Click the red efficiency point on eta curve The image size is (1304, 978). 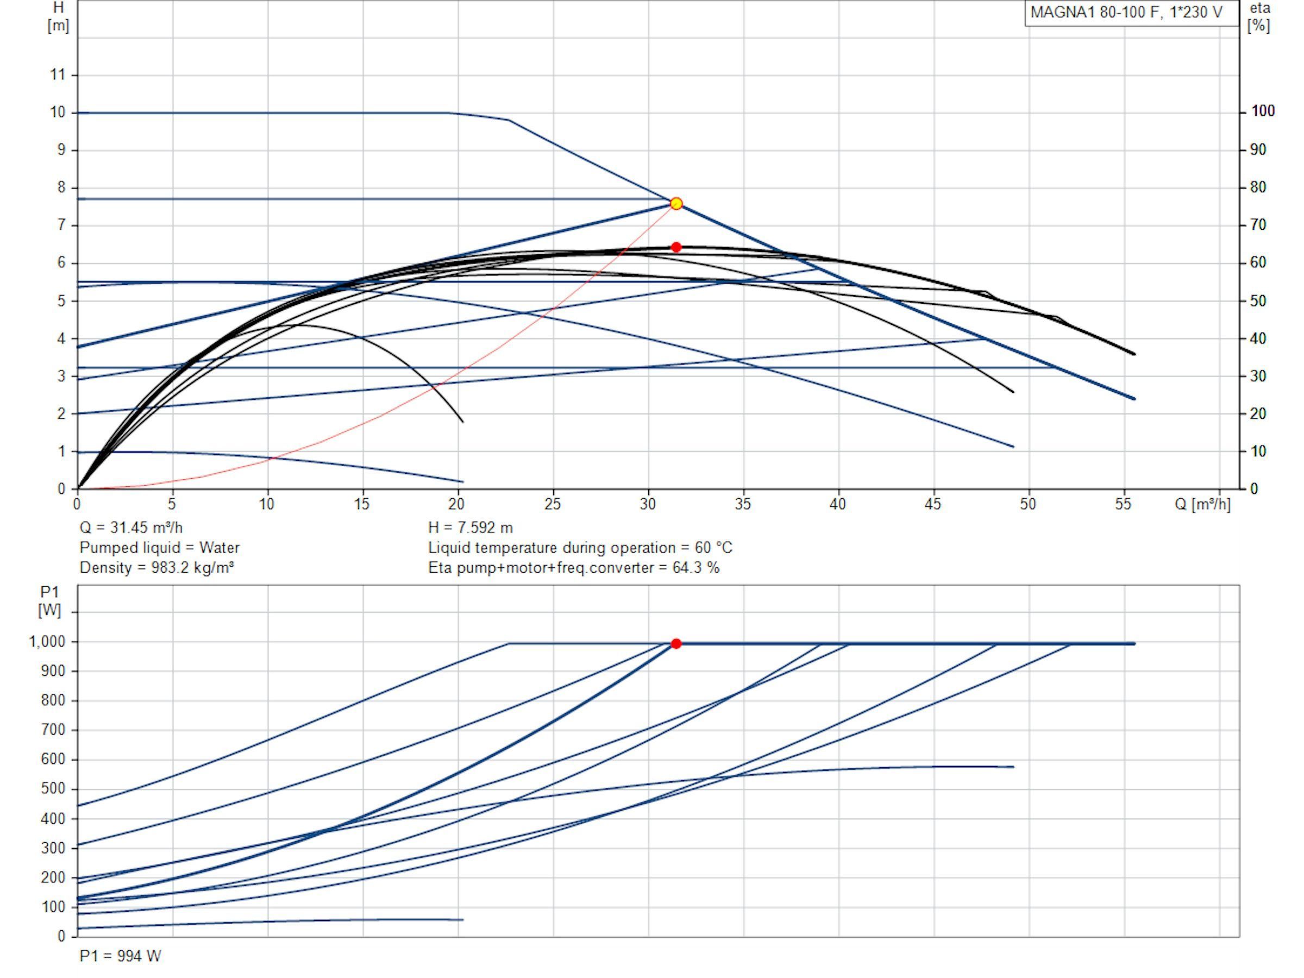click(676, 247)
